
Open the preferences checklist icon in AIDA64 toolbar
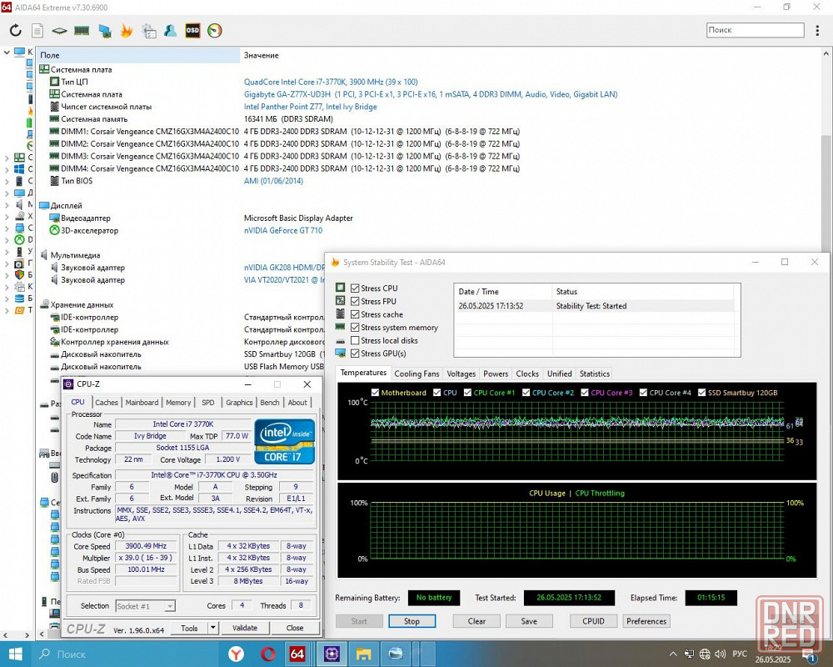coord(149,31)
